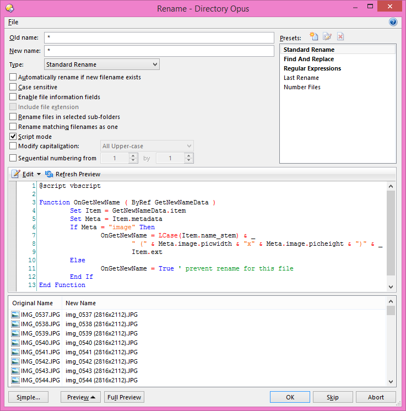The width and height of the screenshot is (406, 411).
Task: Disable the Script mode checkbox
Action: (13, 137)
